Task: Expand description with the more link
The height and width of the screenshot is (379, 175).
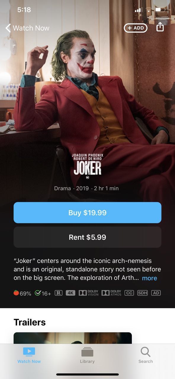Action: click(x=150, y=278)
